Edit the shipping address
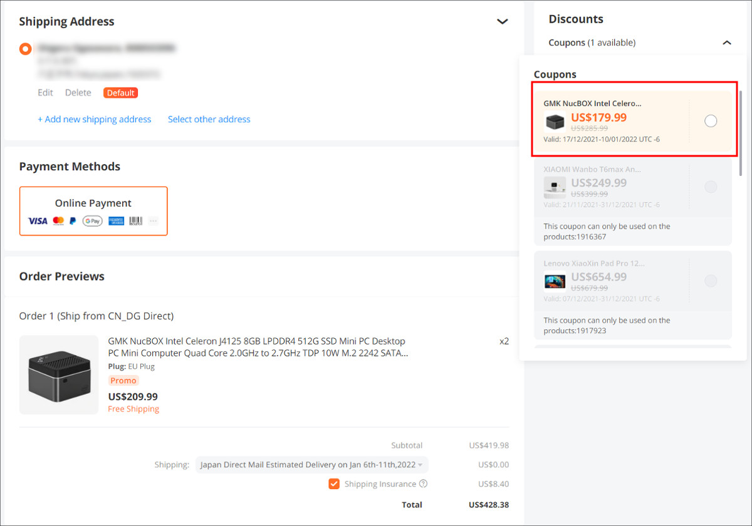 tap(45, 93)
